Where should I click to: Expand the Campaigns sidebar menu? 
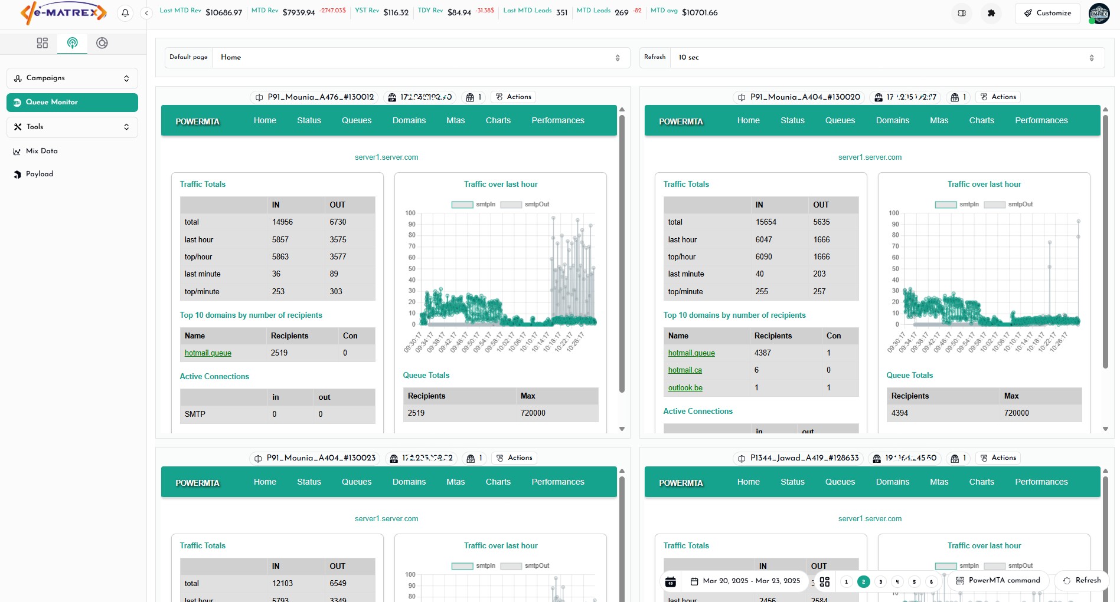tap(72, 78)
